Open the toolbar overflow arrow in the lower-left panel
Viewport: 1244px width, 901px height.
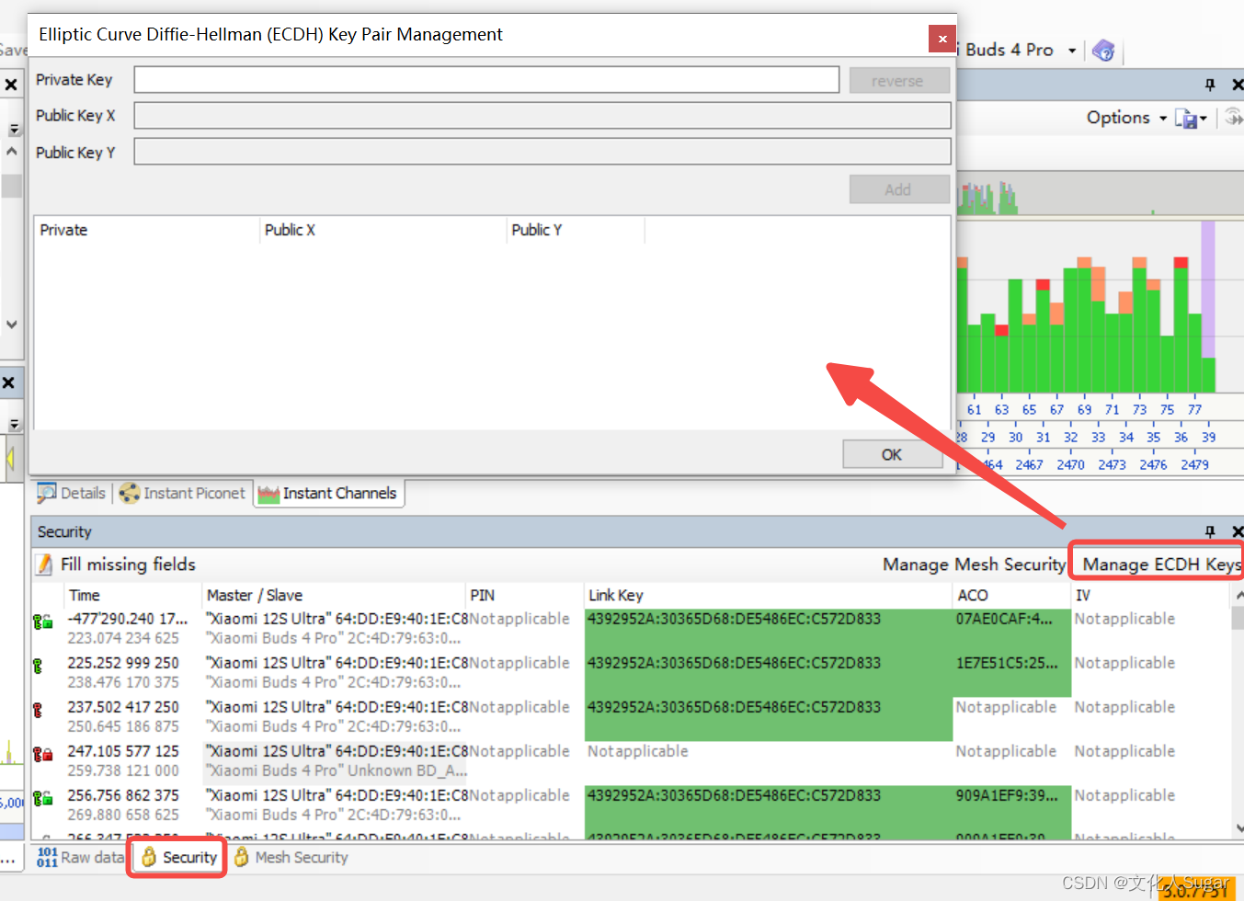[x=14, y=424]
